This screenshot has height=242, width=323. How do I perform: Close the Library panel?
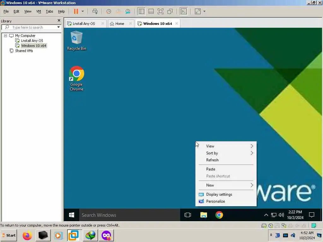tap(59, 20)
